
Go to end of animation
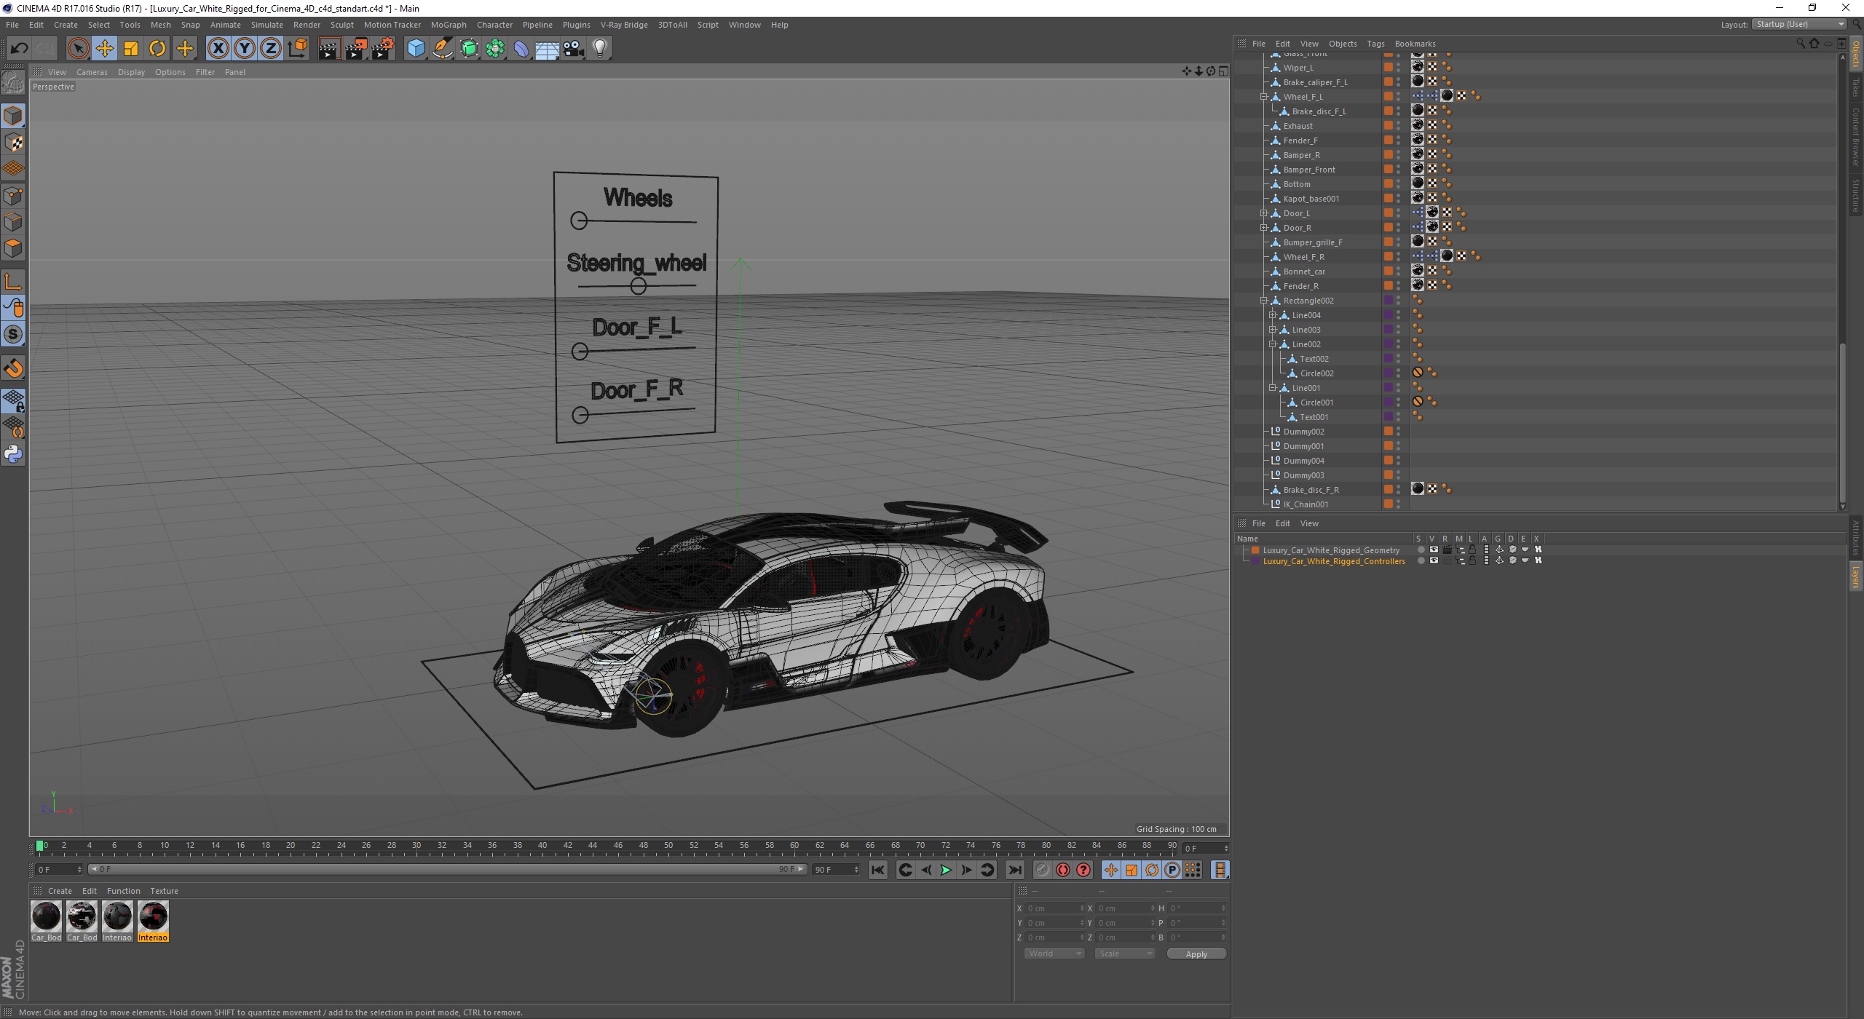tap(1014, 870)
